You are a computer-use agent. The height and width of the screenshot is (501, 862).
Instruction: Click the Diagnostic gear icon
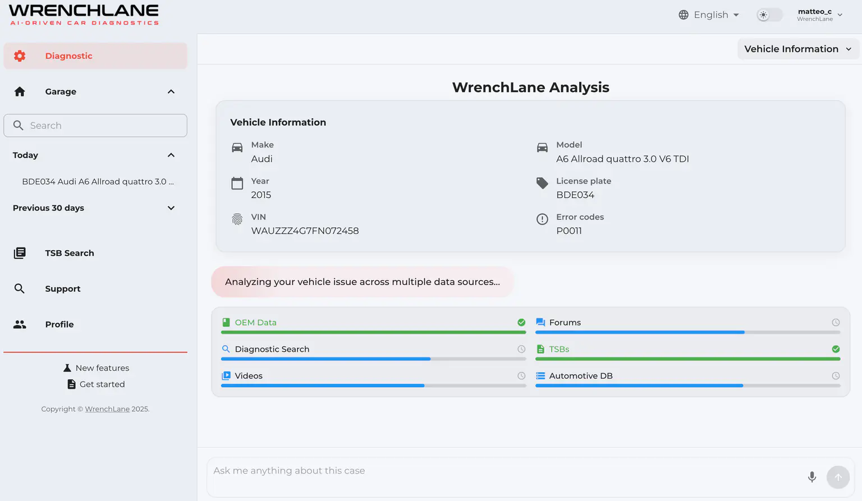20,56
